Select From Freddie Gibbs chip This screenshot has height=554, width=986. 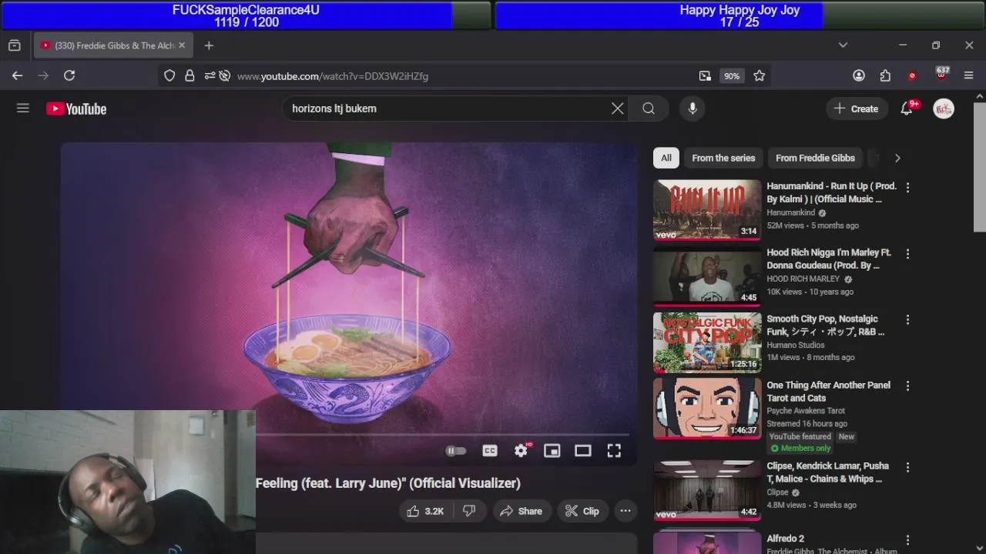coord(815,158)
